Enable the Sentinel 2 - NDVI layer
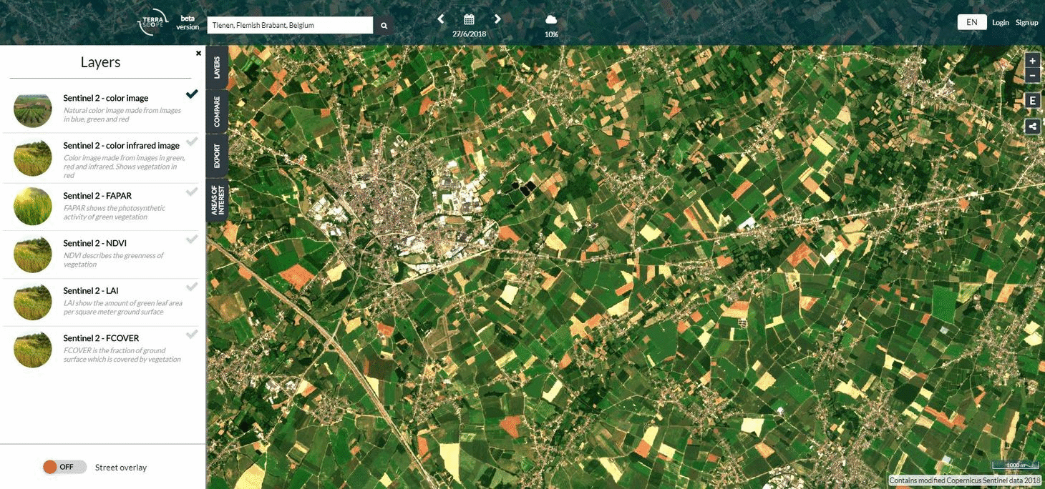Image resolution: width=1045 pixels, height=489 pixels. [x=192, y=238]
